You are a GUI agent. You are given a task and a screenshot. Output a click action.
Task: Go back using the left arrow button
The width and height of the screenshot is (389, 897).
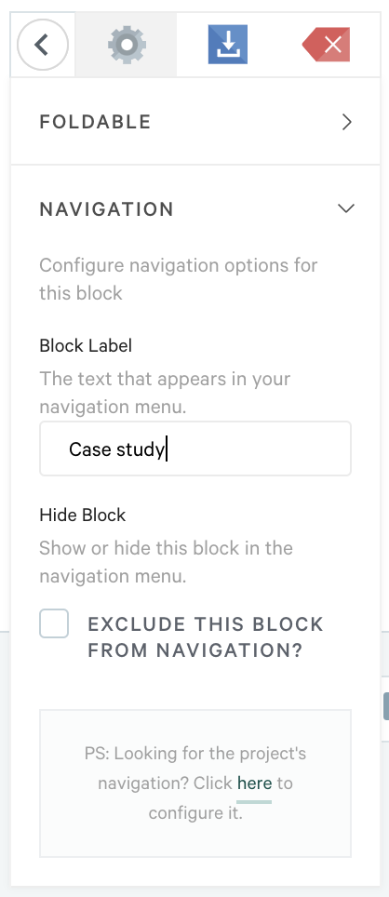(x=43, y=45)
